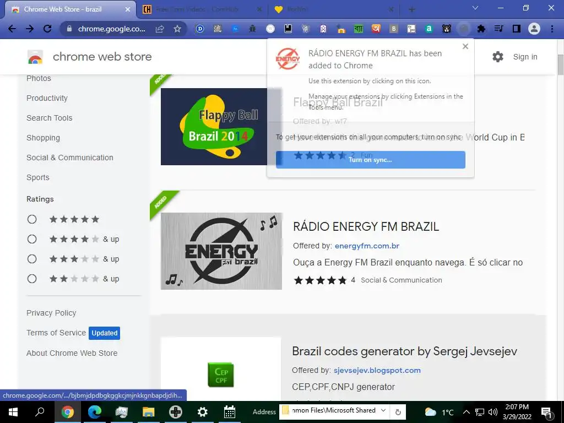
Task: Open the bug-shaped extension icon
Action: coord(252,29)
